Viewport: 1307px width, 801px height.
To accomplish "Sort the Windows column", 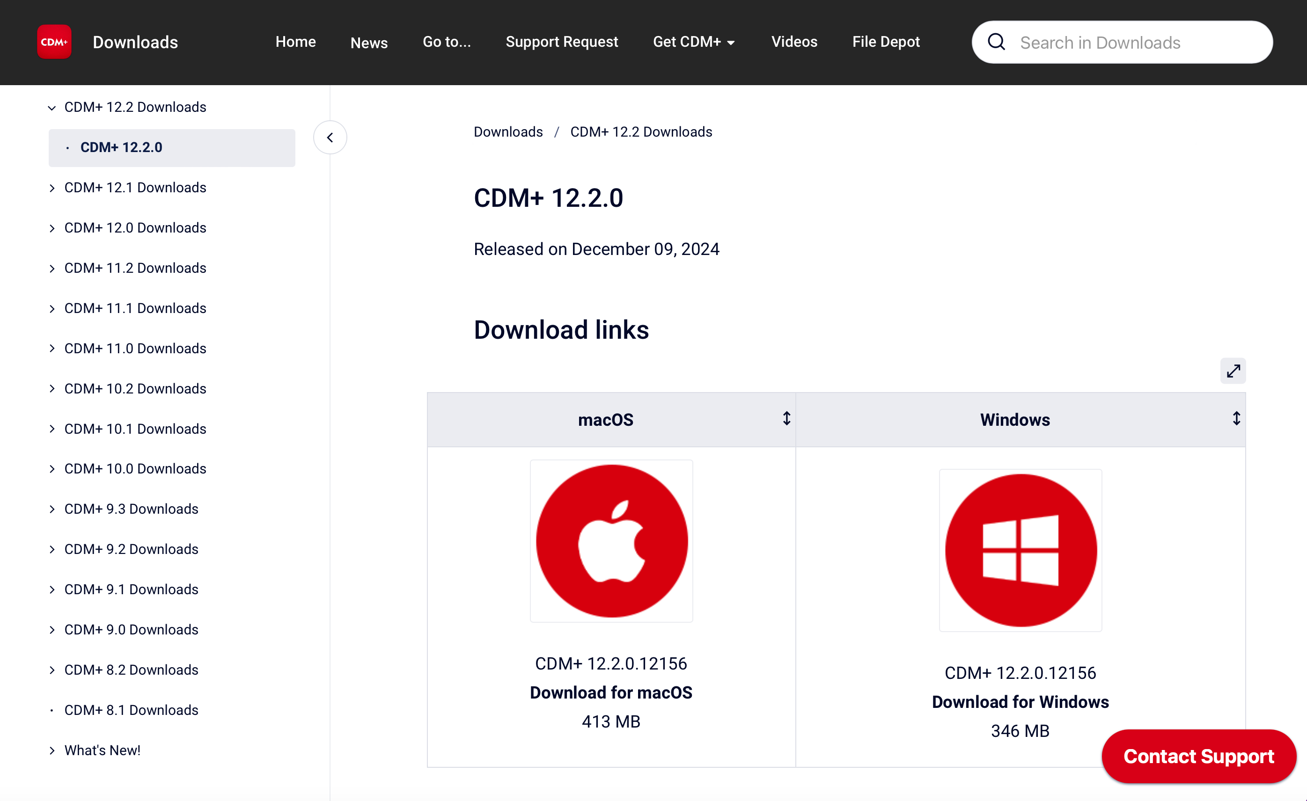I will pos(1236,419).
